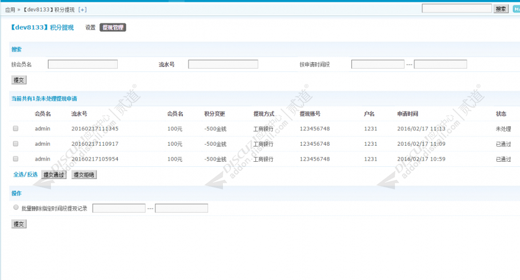The height and width of the screenshot is (280, 520).
Task: Focus batch delete end date field
Action: [x=181, y=209]
